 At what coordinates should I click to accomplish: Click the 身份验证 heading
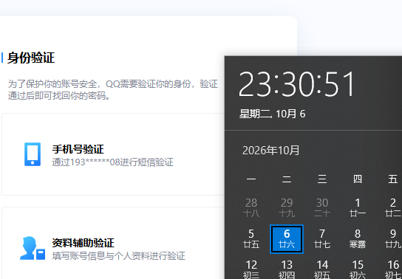[31, 58]
